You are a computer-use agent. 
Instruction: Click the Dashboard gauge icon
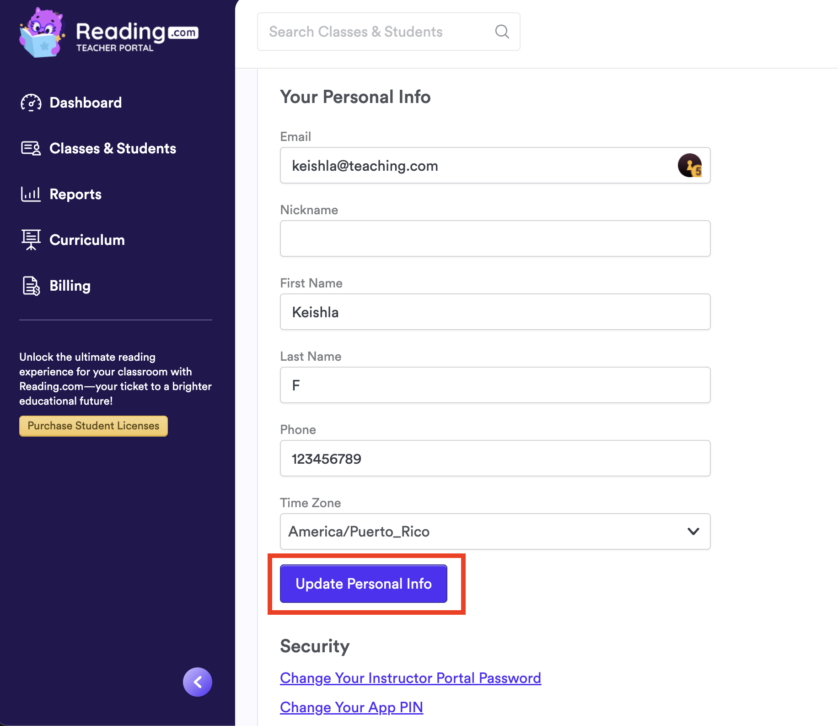pyautogui.click(x=31, y=103)
